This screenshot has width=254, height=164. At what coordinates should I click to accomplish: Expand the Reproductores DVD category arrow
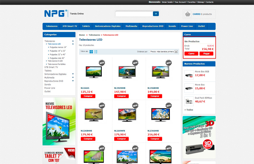pos(73,81)
